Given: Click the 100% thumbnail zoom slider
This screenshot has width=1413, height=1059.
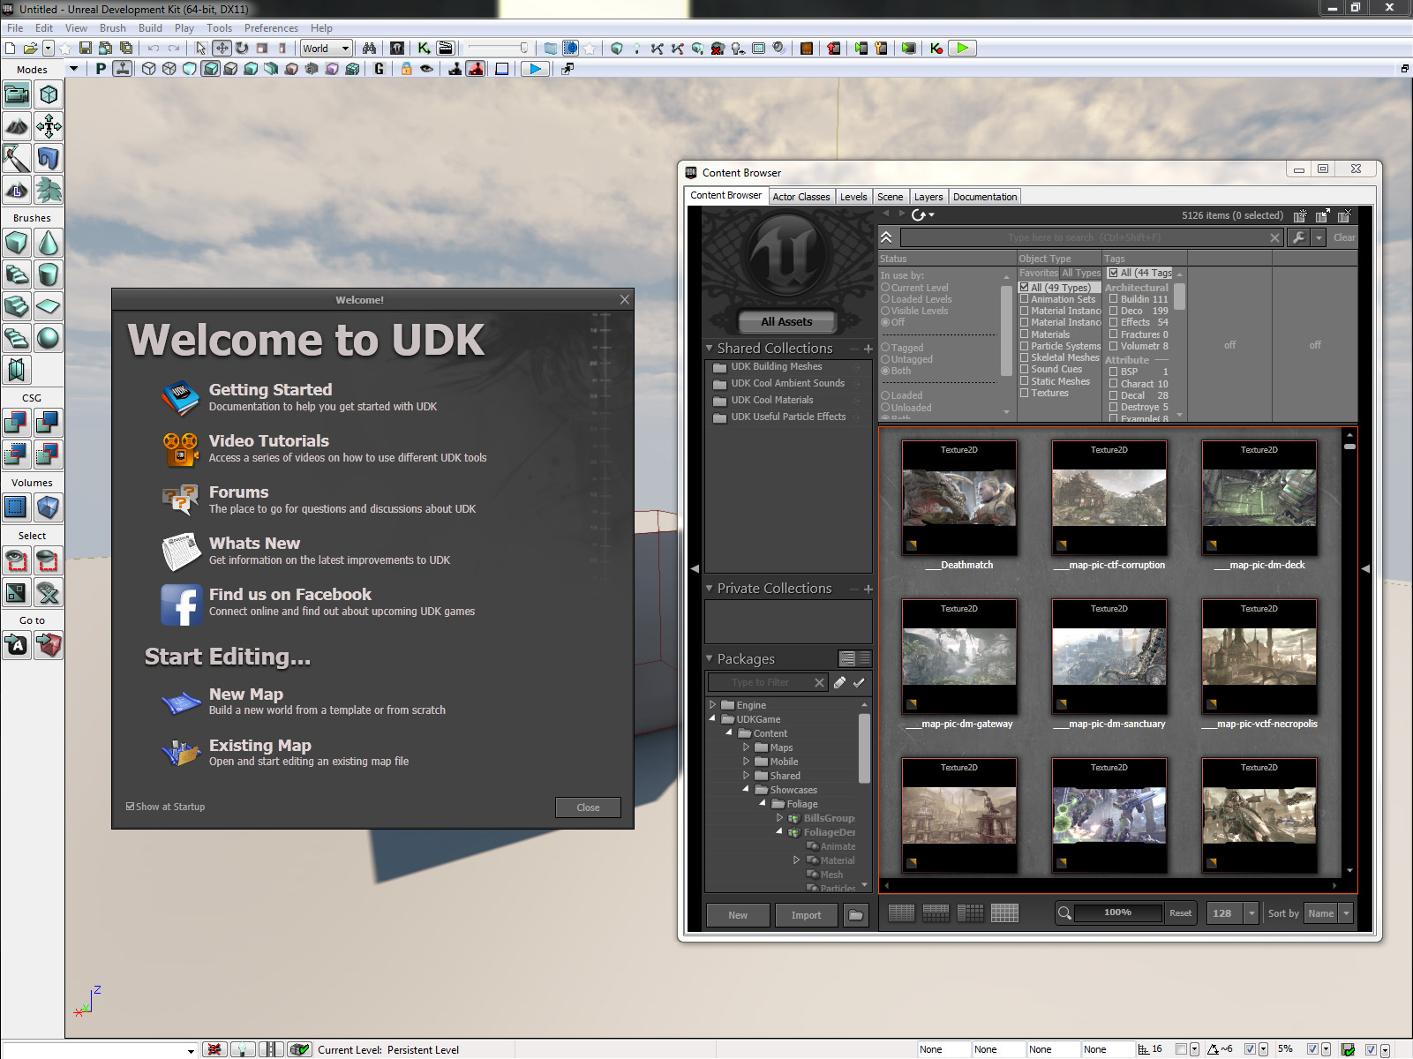Looking at the screenshot, I should click(1117, 913).
